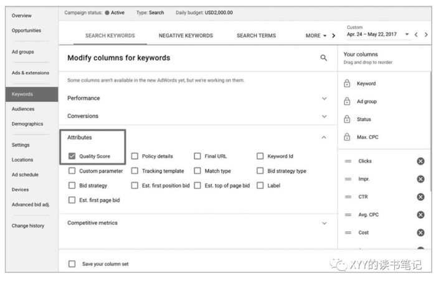Remove the Avg. CPC column
The image size is (436, 284).
(420, 215)
